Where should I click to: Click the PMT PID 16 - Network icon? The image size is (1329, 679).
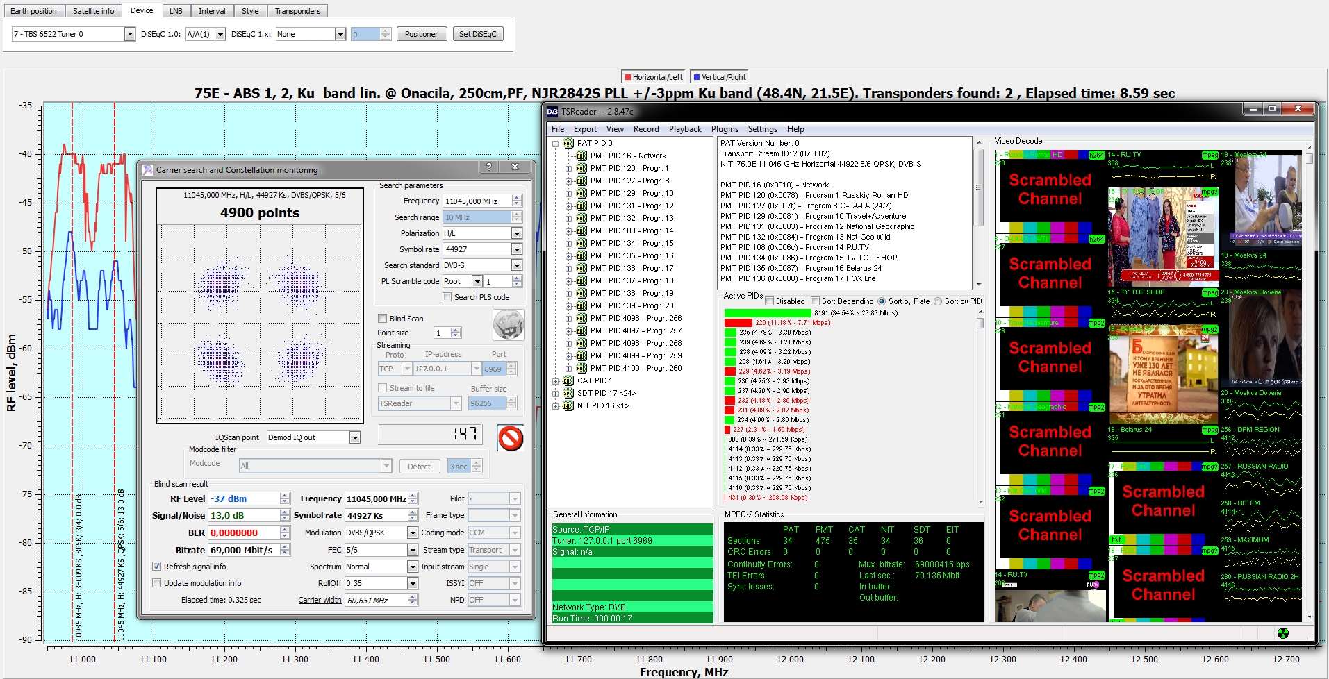point(581,156)
